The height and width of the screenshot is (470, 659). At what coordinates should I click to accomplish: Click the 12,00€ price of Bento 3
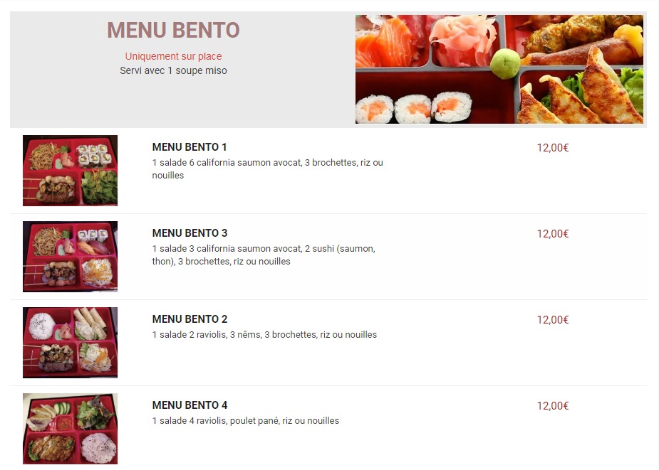click(553, 234)
